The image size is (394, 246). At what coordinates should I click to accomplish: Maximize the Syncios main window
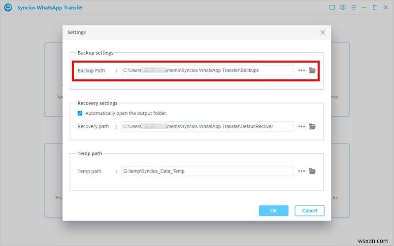375,7
